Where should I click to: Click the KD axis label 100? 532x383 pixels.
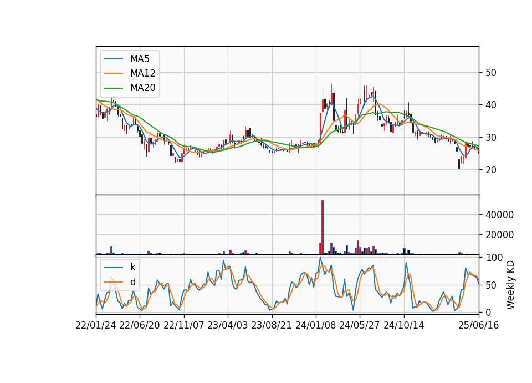tap(494, 258)
